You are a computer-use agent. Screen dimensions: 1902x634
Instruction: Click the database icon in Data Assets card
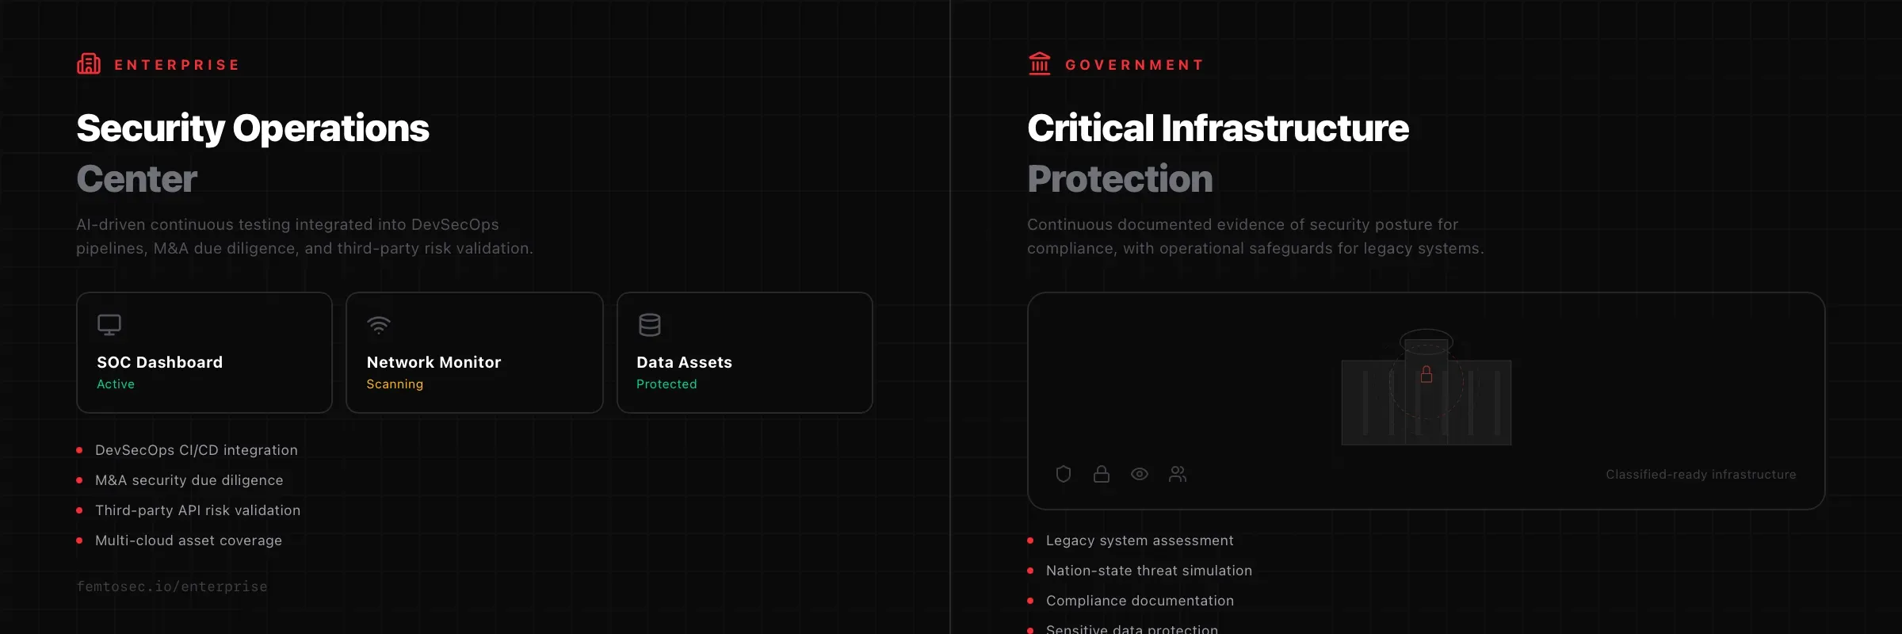[650, 325]
